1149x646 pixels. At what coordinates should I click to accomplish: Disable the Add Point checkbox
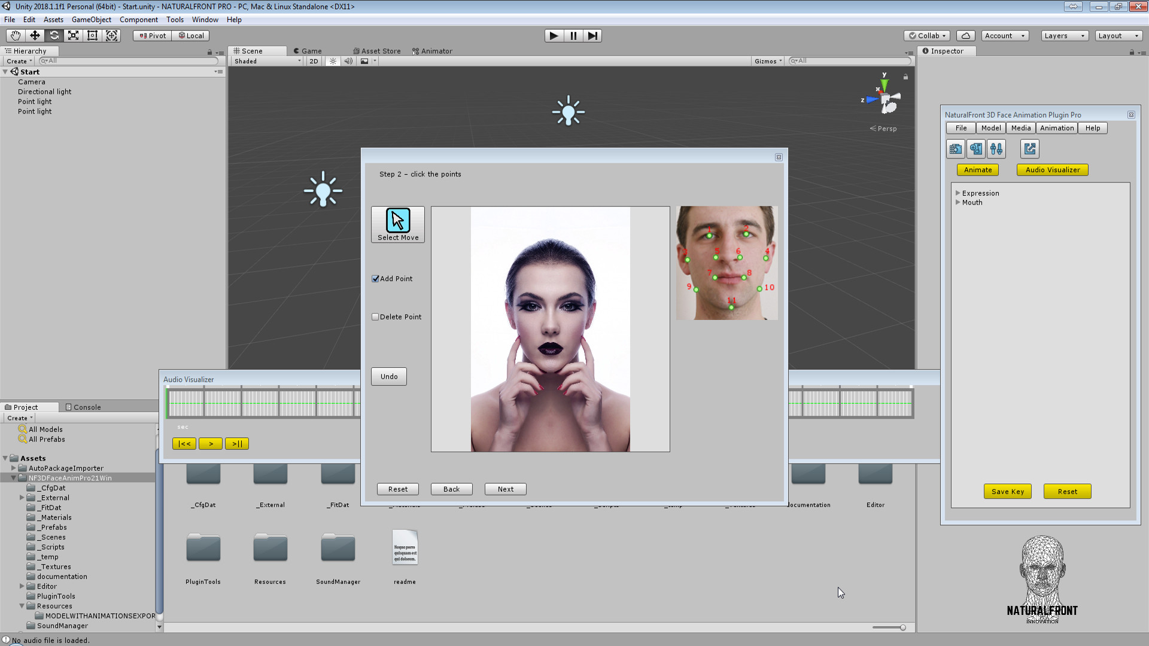pyautogui.click(x=375, y=278)
